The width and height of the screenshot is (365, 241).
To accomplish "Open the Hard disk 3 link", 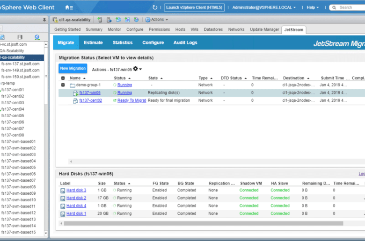I will click(x=76, y=190).
